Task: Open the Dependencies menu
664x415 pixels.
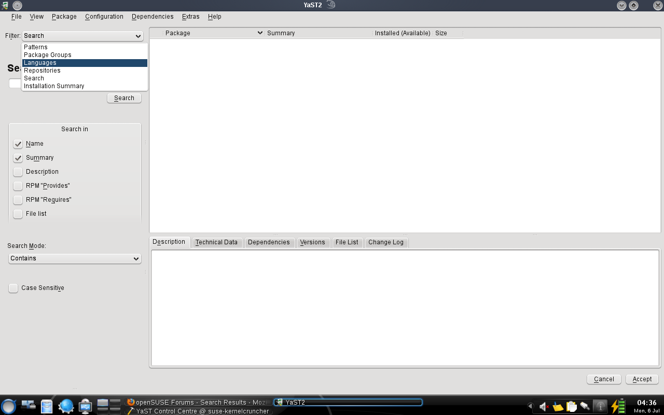Action: point(153,17)
